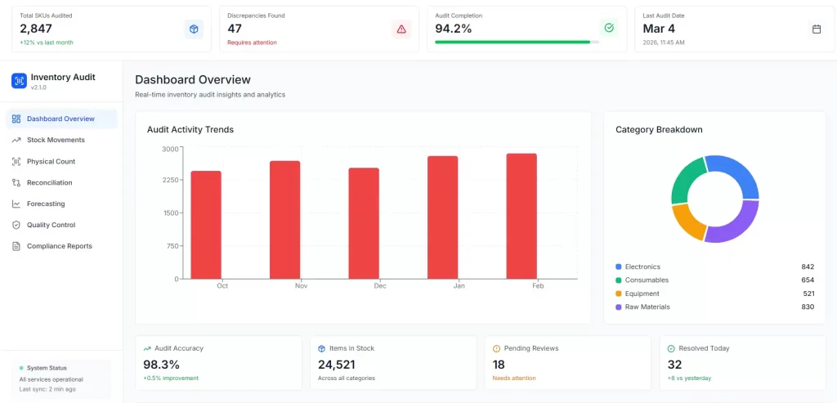Click the Nov bar in the chart

coord(285,220)
